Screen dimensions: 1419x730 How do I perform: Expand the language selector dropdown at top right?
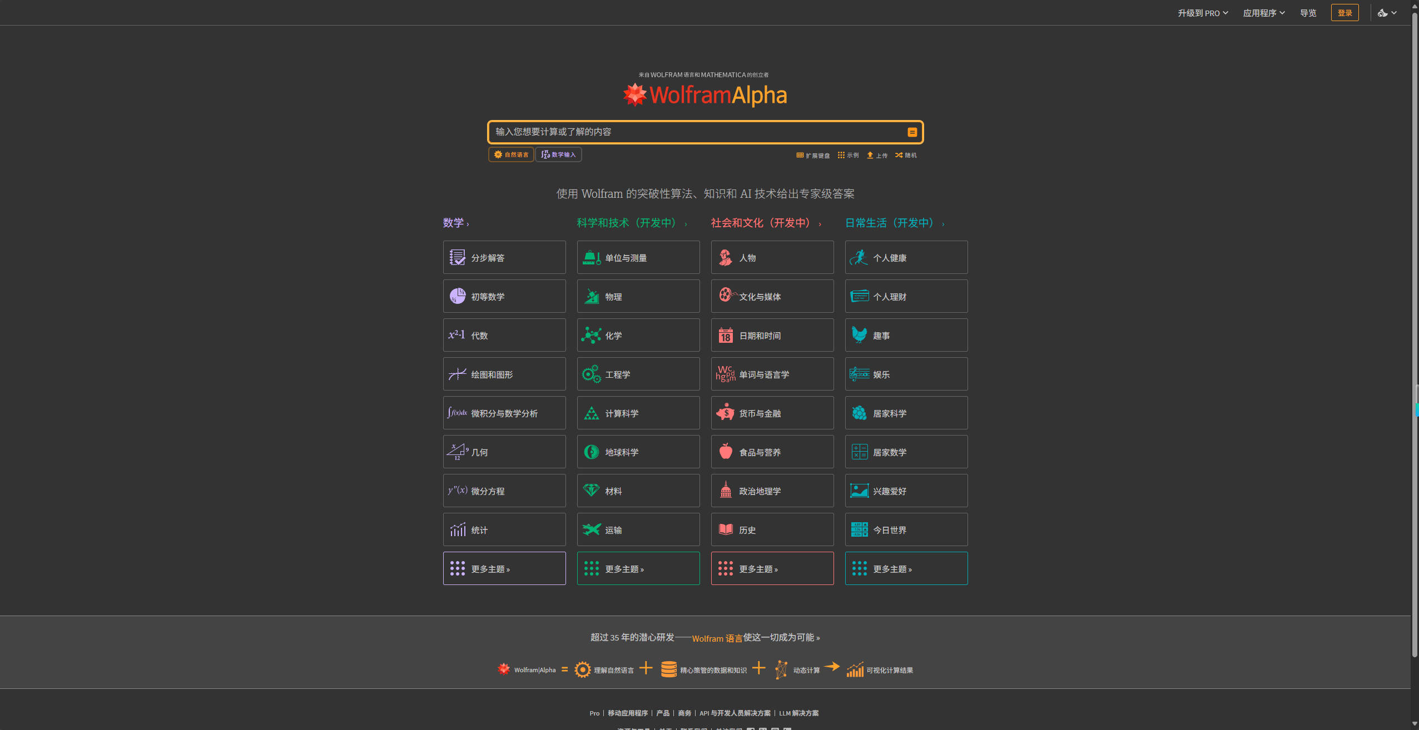1386,12
